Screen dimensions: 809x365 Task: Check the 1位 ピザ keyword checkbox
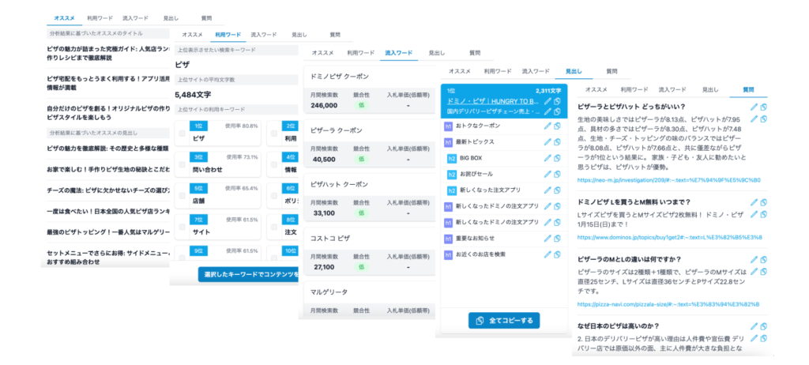[182, 134]
